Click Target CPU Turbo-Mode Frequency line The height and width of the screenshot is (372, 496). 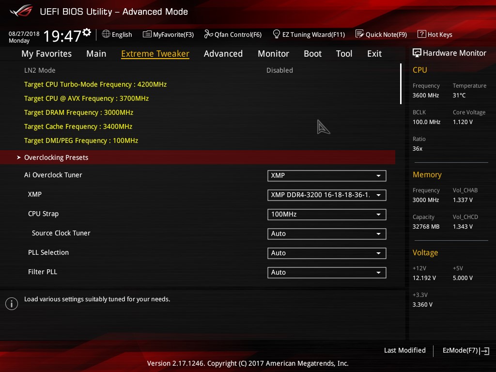pos(95,84)
